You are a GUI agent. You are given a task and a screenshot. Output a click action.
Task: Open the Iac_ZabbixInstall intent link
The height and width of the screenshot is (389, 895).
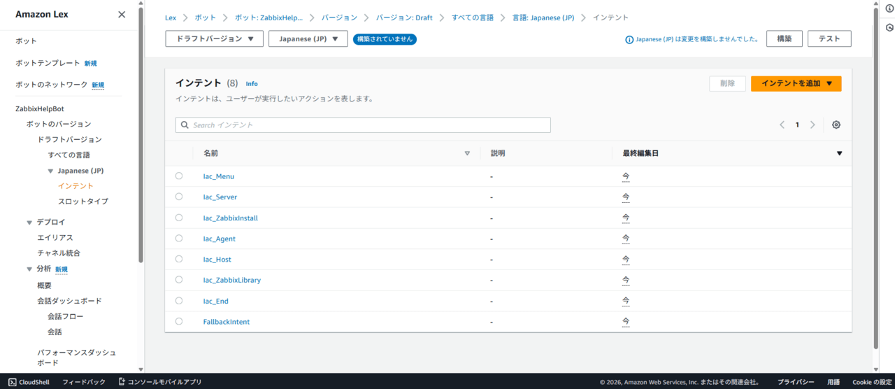tap(230, 218)
